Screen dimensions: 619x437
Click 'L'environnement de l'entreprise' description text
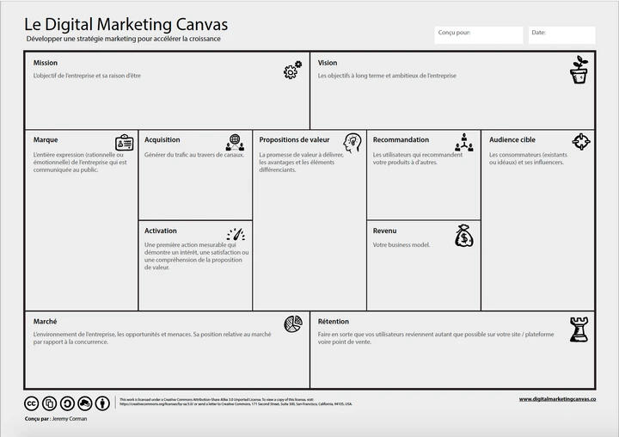[152, 338]
